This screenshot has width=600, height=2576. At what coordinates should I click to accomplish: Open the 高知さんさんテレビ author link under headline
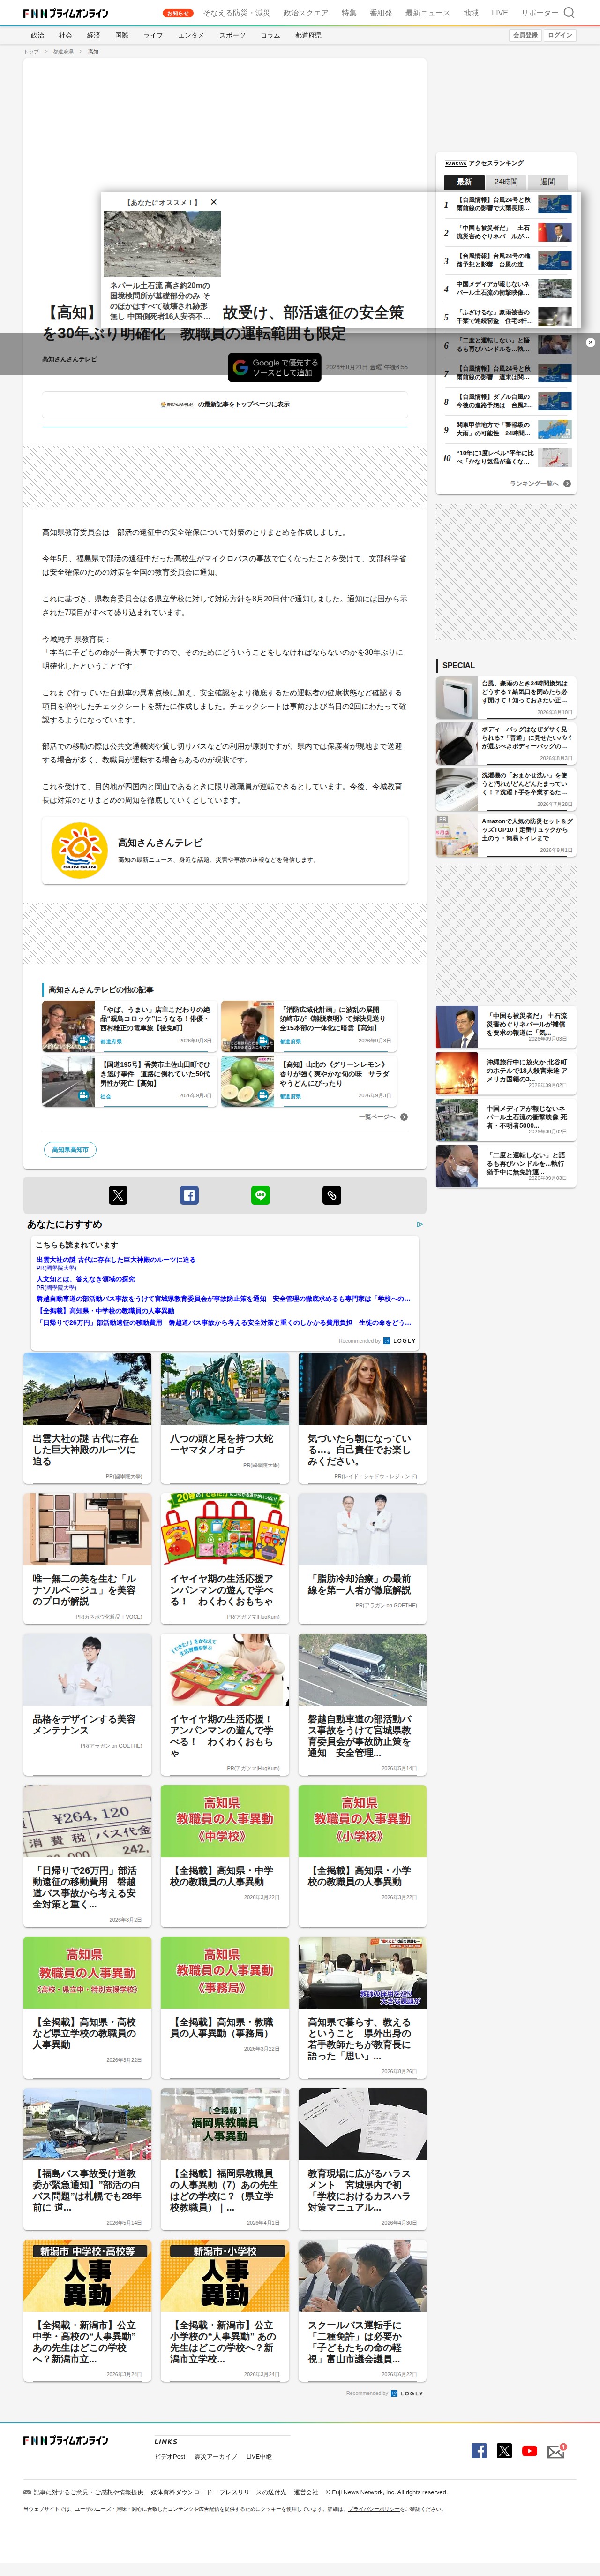pos(70,359)
